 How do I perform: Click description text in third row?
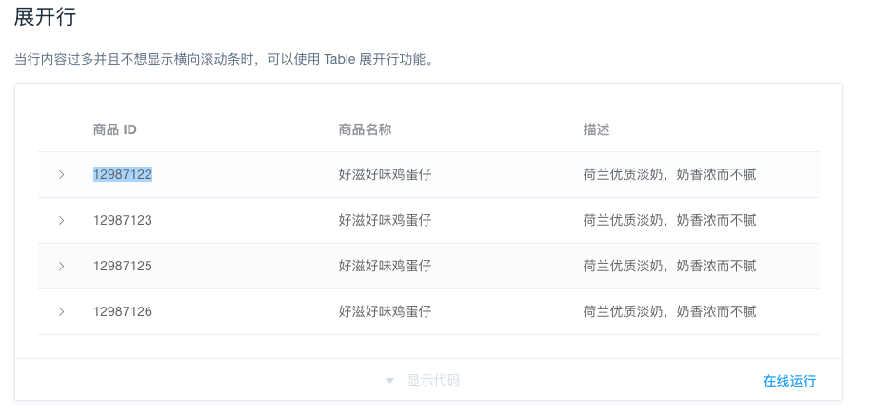tap(669, 267)
